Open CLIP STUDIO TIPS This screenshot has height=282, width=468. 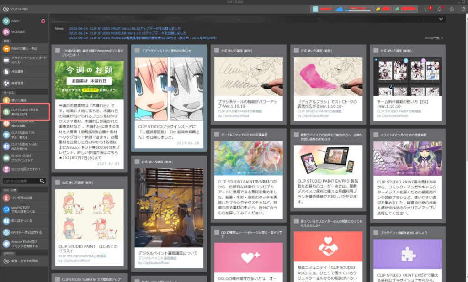(24, 135)
